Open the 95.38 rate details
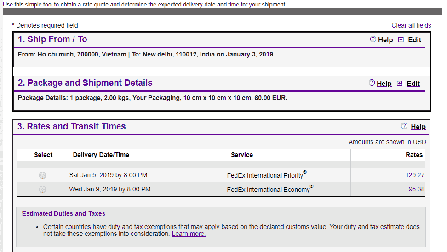Image resolution: width=447 pixels, height=252 pixels. pos(417,189)
